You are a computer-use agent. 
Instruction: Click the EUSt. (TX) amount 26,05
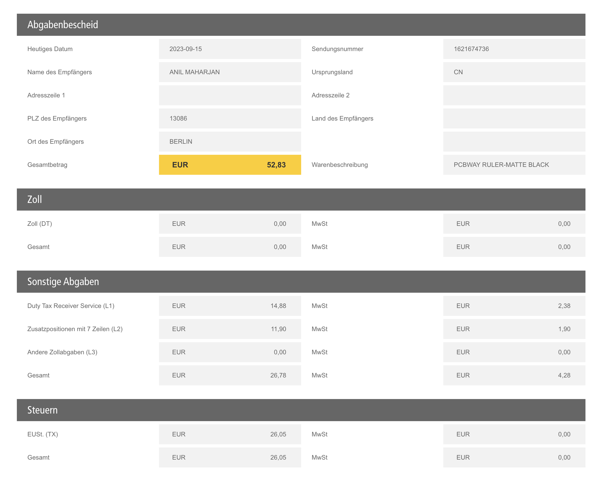[x=230, y=434]
